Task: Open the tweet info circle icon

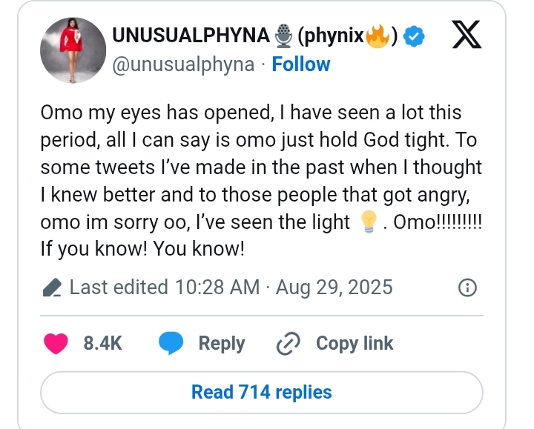Action: (x=467, y=287)
